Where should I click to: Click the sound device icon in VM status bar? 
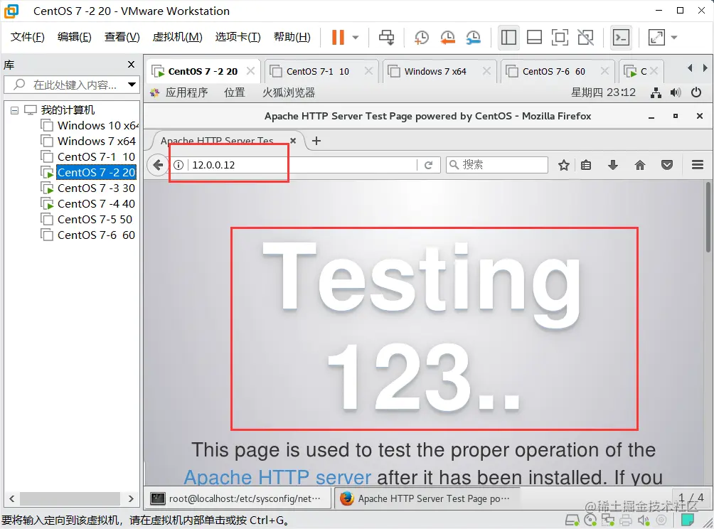tap(644, 521)
